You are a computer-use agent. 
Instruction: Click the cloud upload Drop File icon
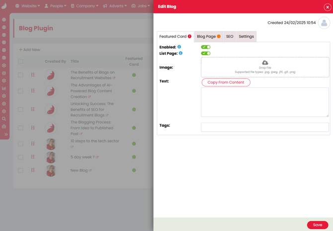click(x=265, y=63)
